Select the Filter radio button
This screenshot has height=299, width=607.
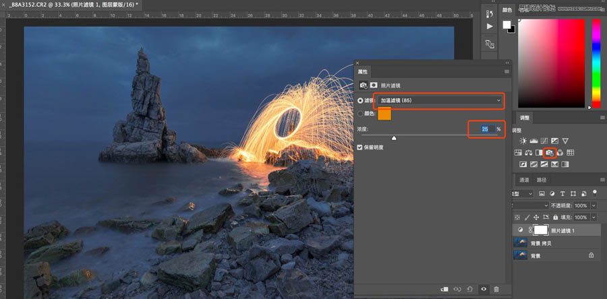361,100
